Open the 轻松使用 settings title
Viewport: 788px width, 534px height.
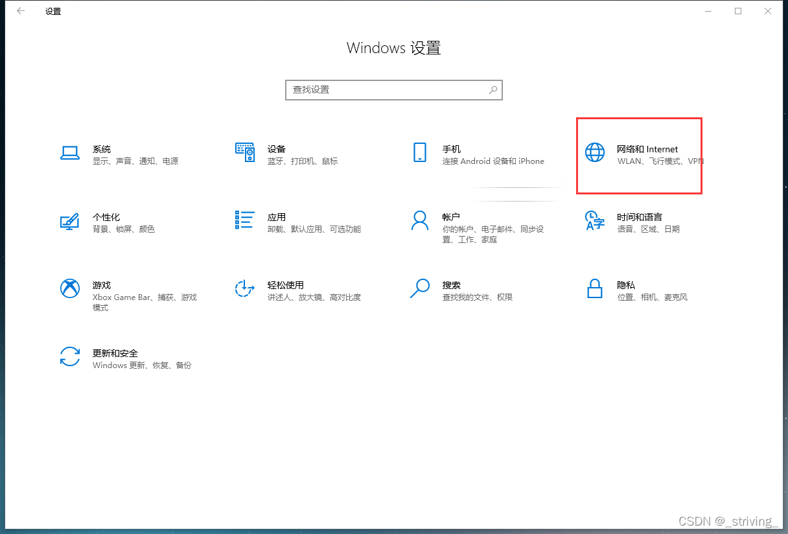(286, 285)
